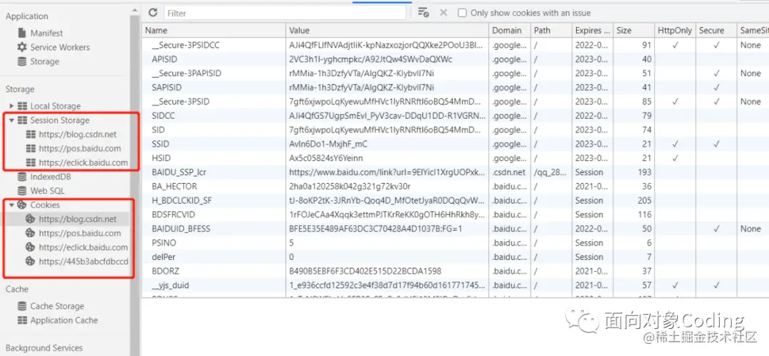
Task: Select the BDORZ cookie row
Action: pyautogui.click(x=455, y=271)
